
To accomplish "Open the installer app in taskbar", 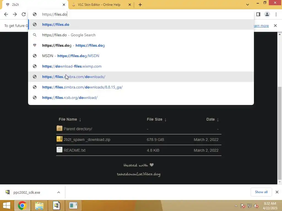I will pyautogui.click(x=56, y=206).
